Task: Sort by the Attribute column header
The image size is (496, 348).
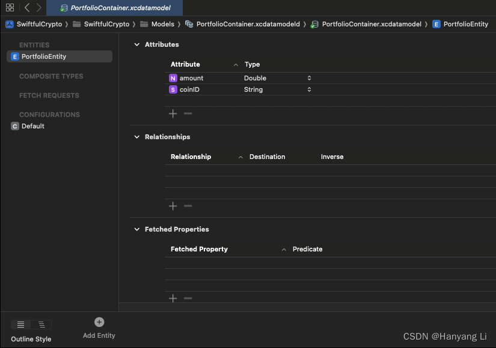Action: click(185, 64)
